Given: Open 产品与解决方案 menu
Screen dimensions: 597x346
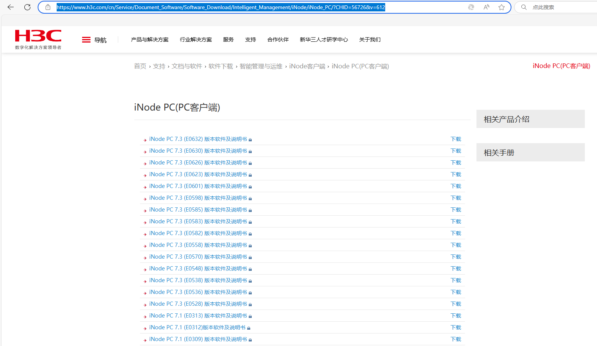Looking at the screenshot, I should (150, 39).
